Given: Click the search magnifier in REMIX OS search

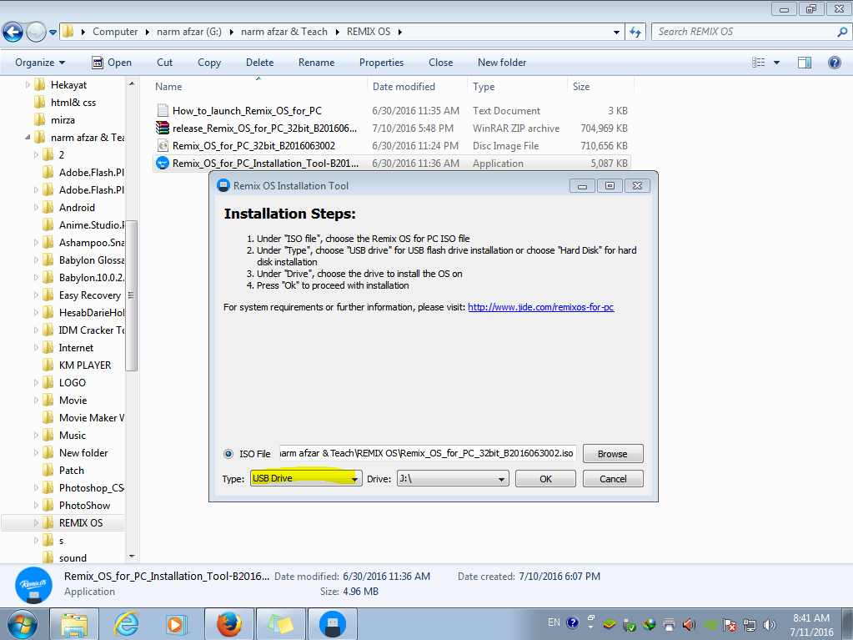Looking at the screenshot, I should [842, 32].
